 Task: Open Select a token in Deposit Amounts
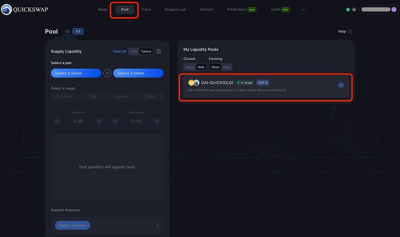pos(72,225)
